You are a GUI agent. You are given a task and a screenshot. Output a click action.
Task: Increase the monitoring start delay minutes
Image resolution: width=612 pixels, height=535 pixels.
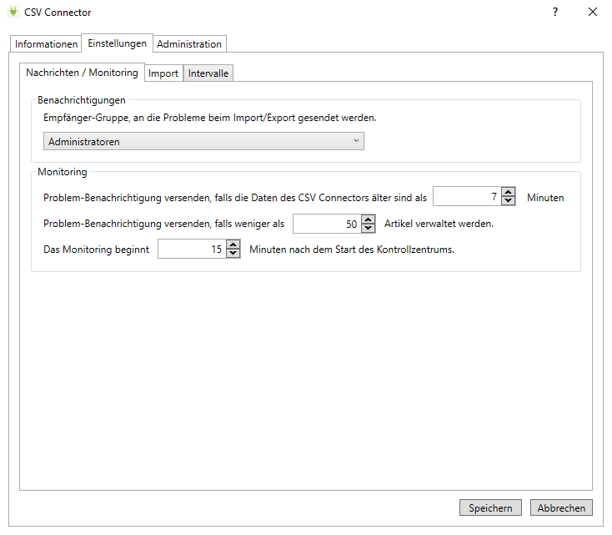(x=233, y=245)
